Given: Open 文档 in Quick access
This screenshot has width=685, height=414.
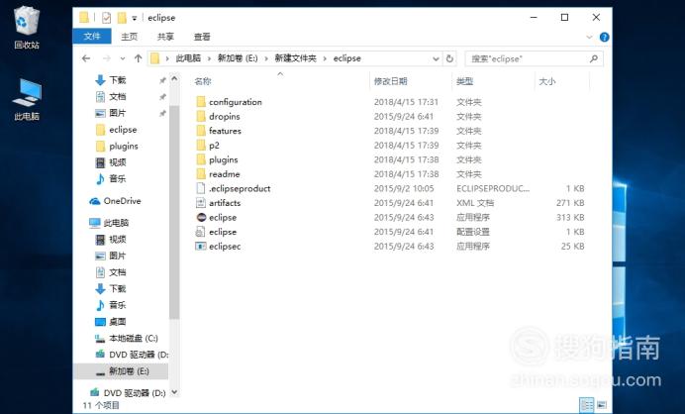Looking at the screenshot, I should pos(117,97).
